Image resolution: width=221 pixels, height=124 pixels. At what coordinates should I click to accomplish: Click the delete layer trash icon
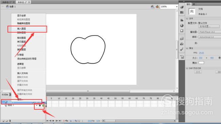[10, 121]
